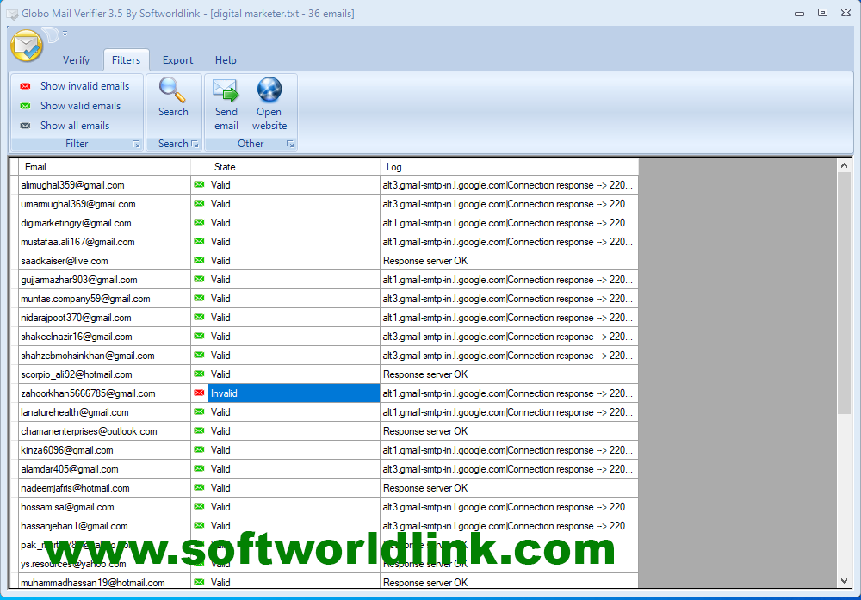Click the Globo Mail Verifier application orb icon
This screenshot has width=861, height=600.
[x=27, y=46]
